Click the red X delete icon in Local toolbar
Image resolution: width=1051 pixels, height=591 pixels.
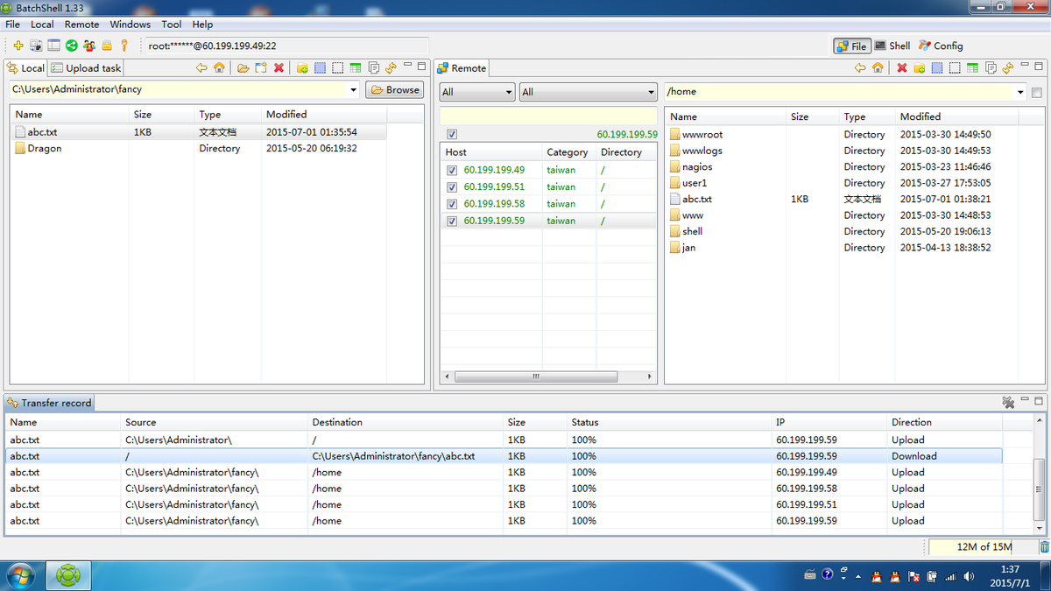[x=279, y=67]
